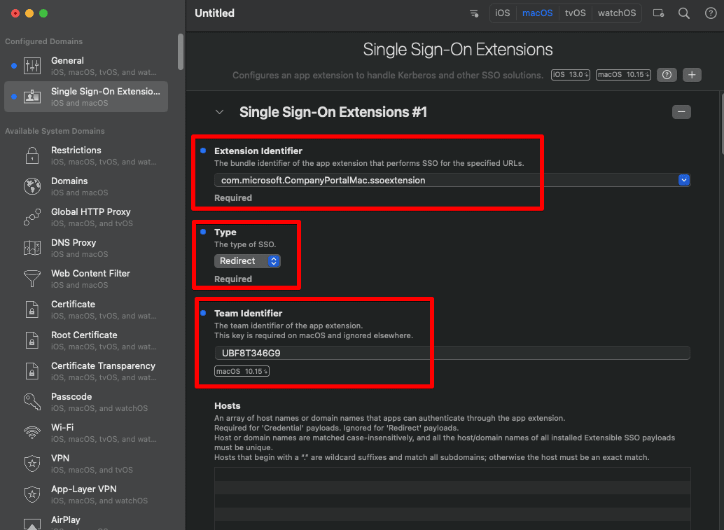Click the sidebar vertical scrollbar
This screenshot has height=530, width=724.
(181, 52)
